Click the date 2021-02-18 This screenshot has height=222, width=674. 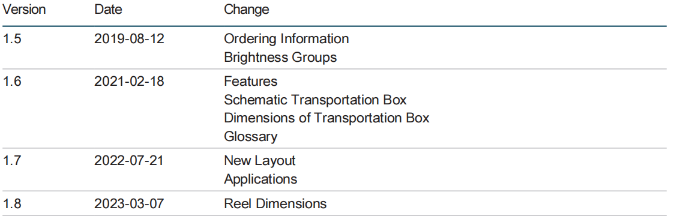click(130, 81)
